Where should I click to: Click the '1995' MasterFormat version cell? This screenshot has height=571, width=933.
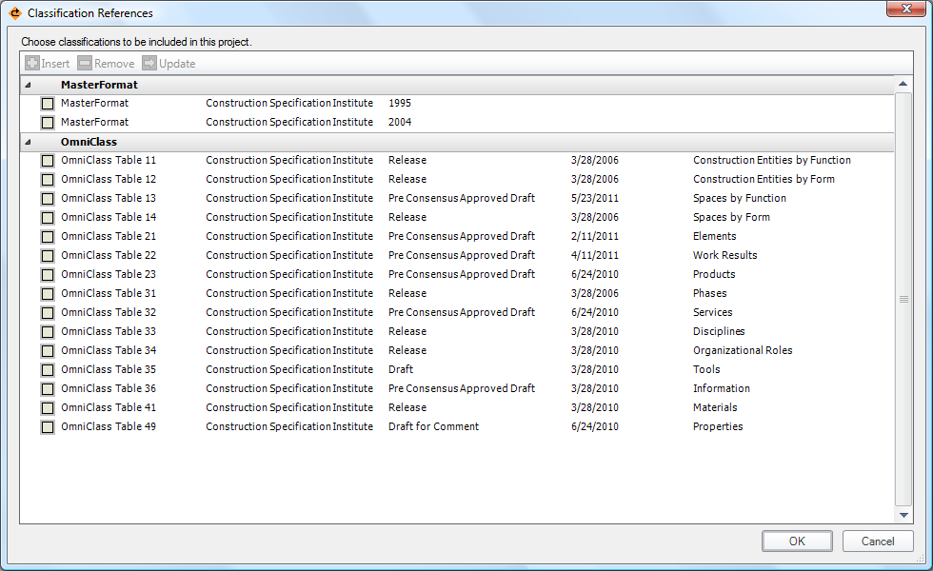pyautogui.click(x=399, y=104)
